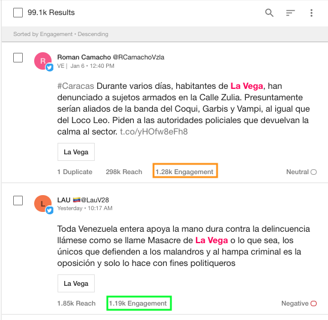Click the Twitter badge on LAU's avatar

[x=49, y=210]
